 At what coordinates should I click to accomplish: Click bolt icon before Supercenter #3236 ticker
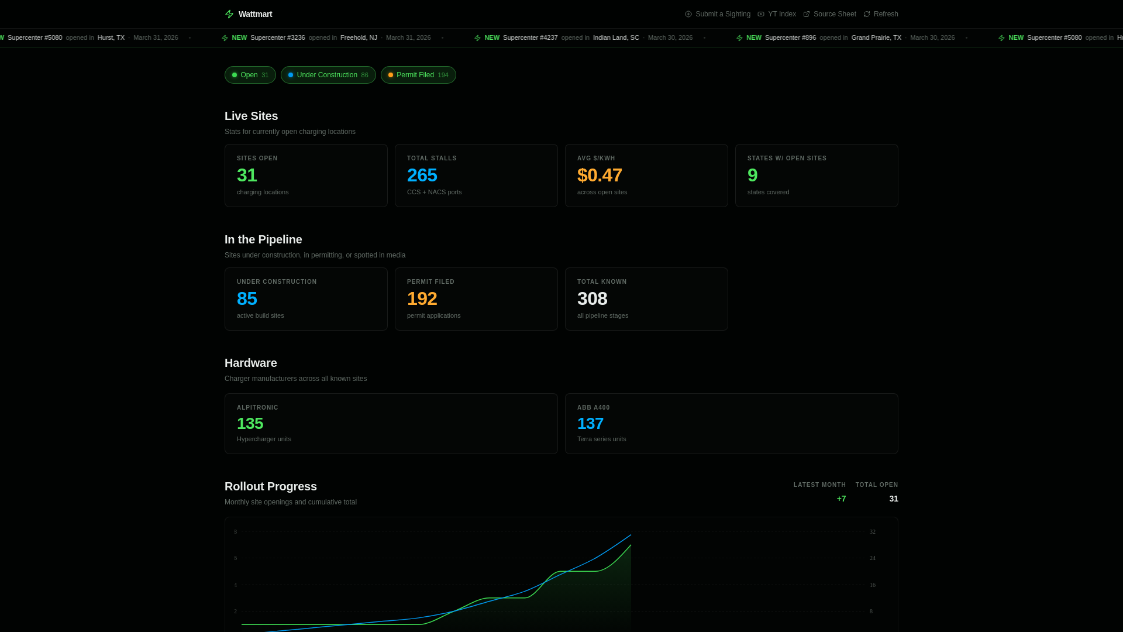coord(225,38)
